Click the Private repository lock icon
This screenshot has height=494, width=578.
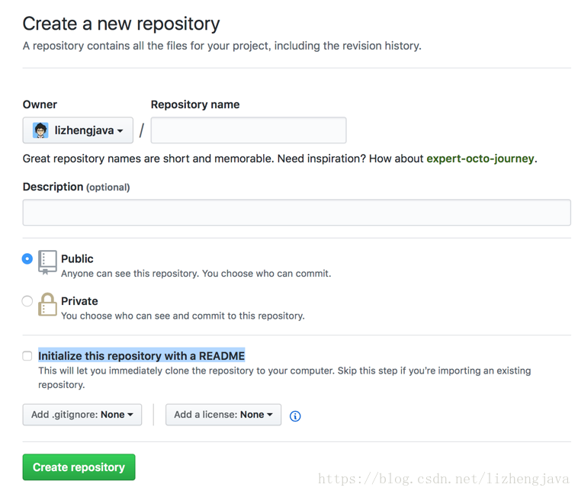(x=47, y=304)
